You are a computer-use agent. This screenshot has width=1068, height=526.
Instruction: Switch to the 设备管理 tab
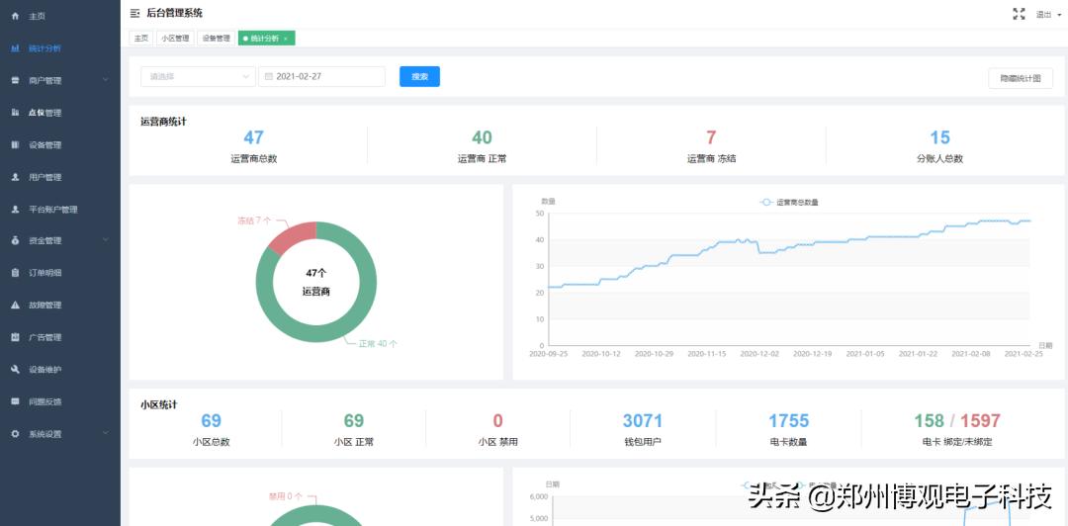tap(216, 39)
